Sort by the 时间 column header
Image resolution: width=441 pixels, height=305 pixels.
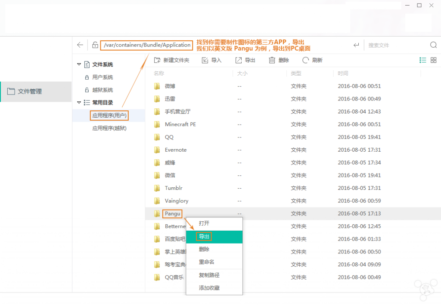click(343, 73)
